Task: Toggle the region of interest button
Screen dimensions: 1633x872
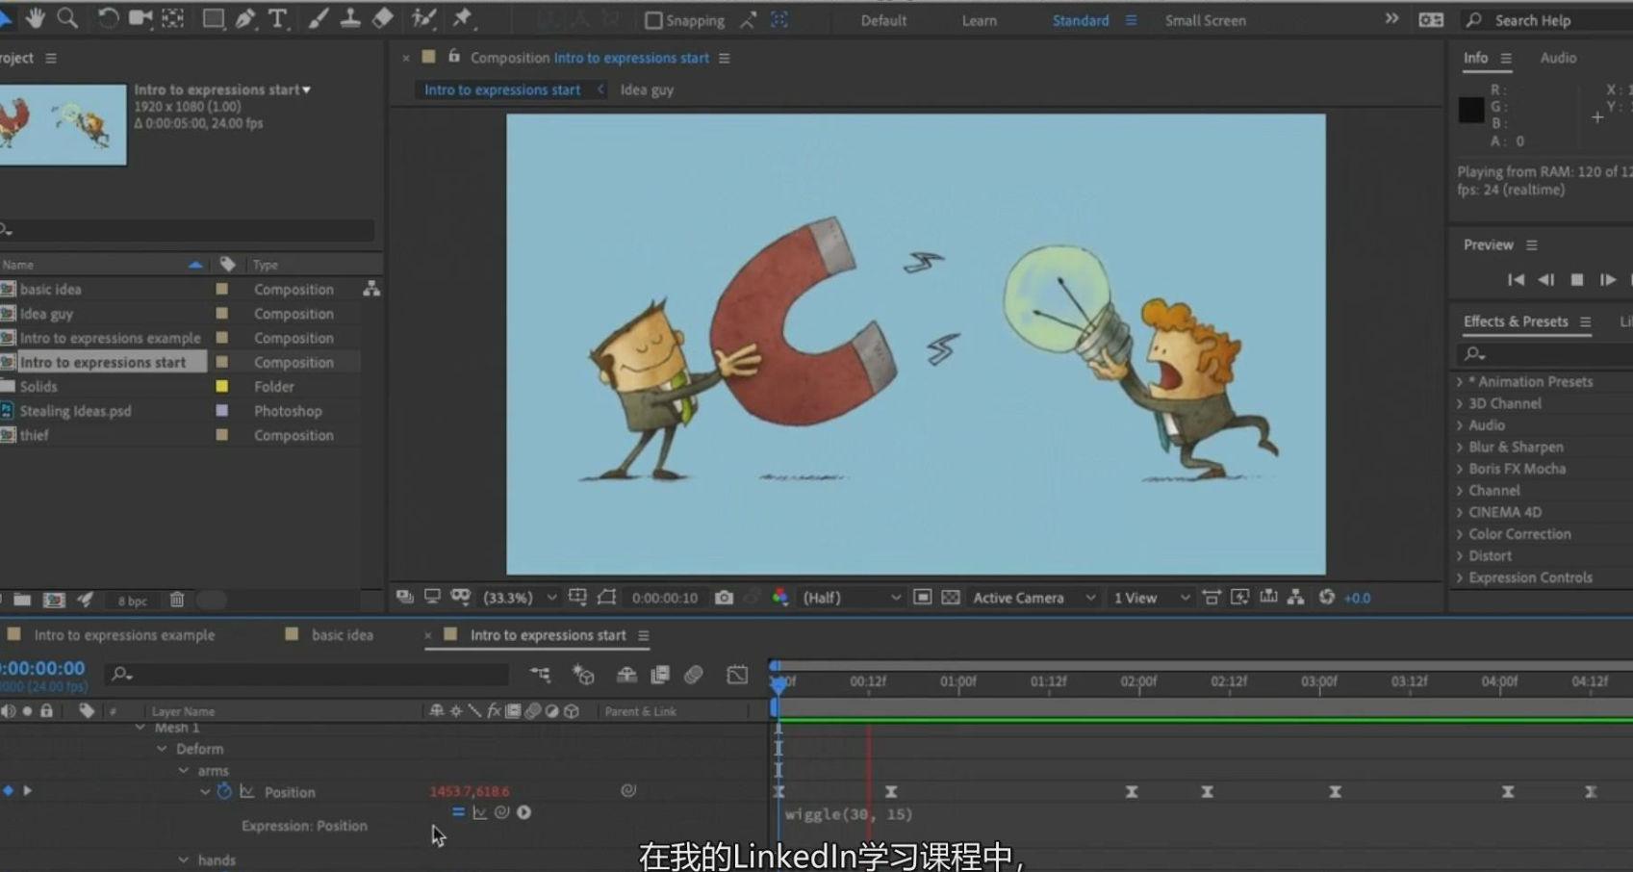Action: 922,598
